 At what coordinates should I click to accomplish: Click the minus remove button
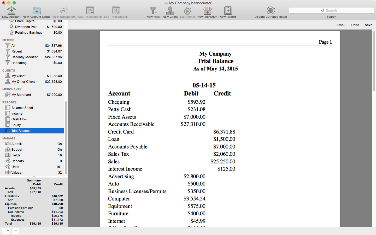click(15, 231)
